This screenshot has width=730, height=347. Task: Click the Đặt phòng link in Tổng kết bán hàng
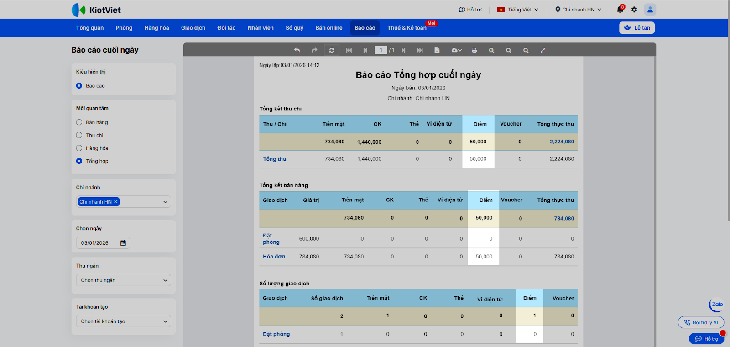[271, 239]
